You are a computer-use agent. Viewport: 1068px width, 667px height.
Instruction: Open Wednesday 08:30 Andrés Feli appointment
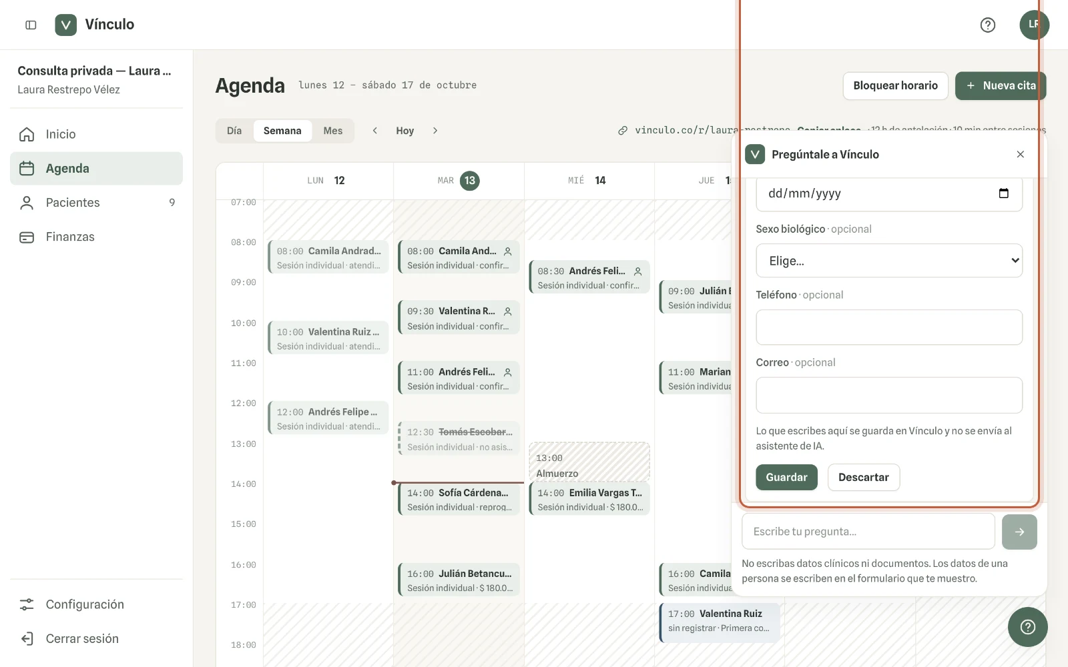pyautogui.click(x=589, y=277)
